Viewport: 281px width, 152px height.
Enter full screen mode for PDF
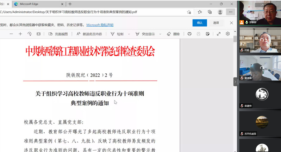click(219, 34)
